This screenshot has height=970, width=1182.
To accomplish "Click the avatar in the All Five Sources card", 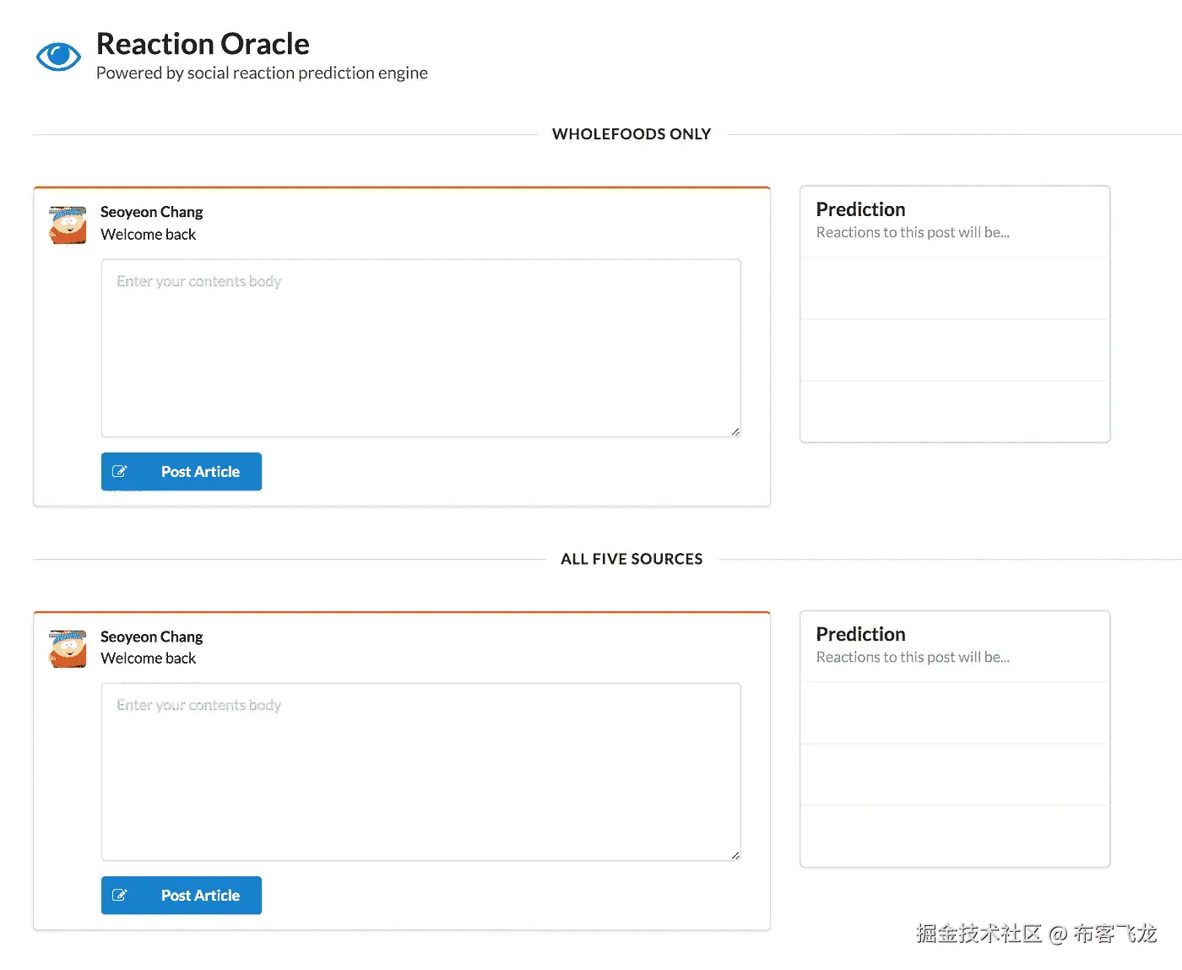I will click(68, 648).
